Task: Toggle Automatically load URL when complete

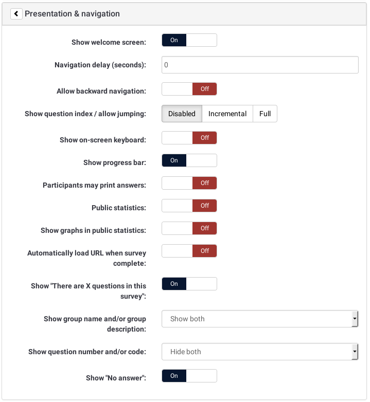Action: [x=189, y=251]
